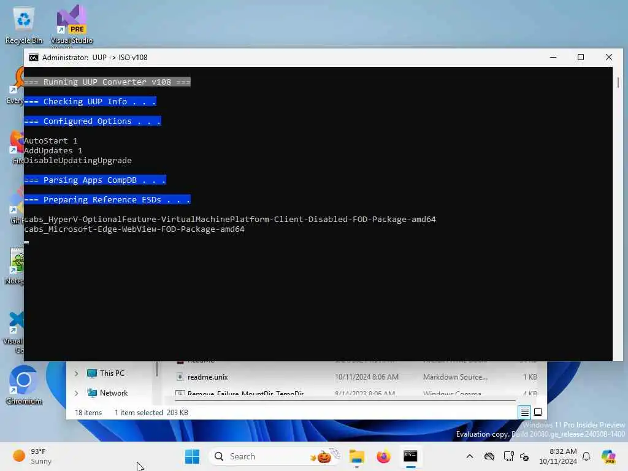Open the Recycle Bin desktop icon
This screenshot has width=628, height=471.
[24, 26]
